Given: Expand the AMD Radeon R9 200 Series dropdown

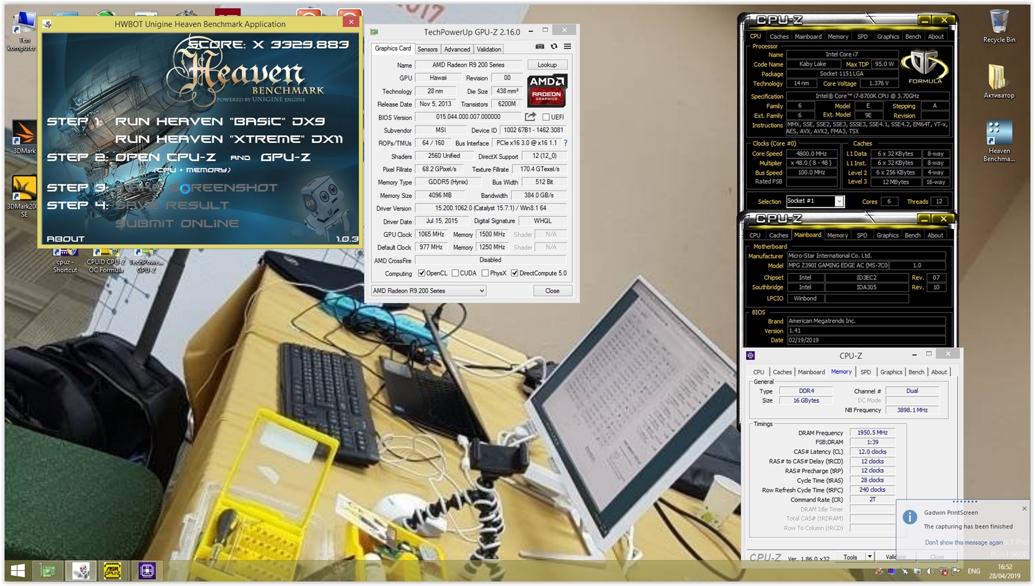Looking at the screenshot, I should [x=428, y=291].
